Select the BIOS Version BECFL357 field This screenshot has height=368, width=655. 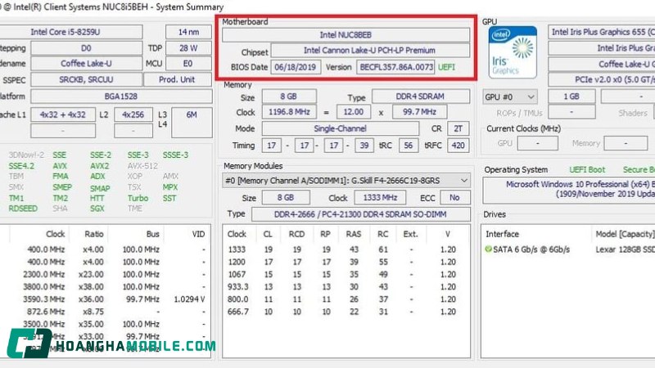click(395, 67)
